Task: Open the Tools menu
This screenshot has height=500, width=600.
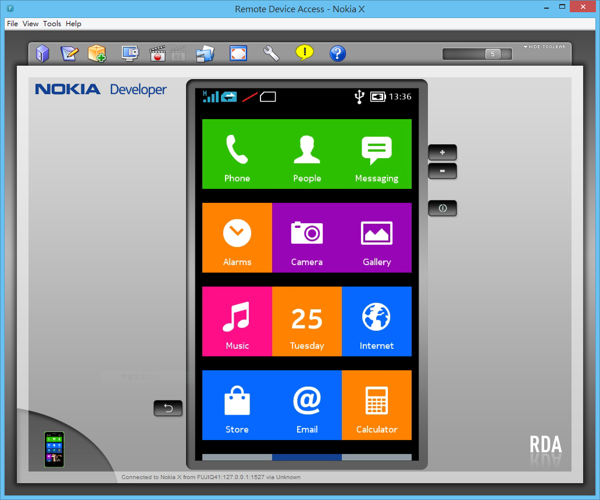Action: (x=52, y=24)
